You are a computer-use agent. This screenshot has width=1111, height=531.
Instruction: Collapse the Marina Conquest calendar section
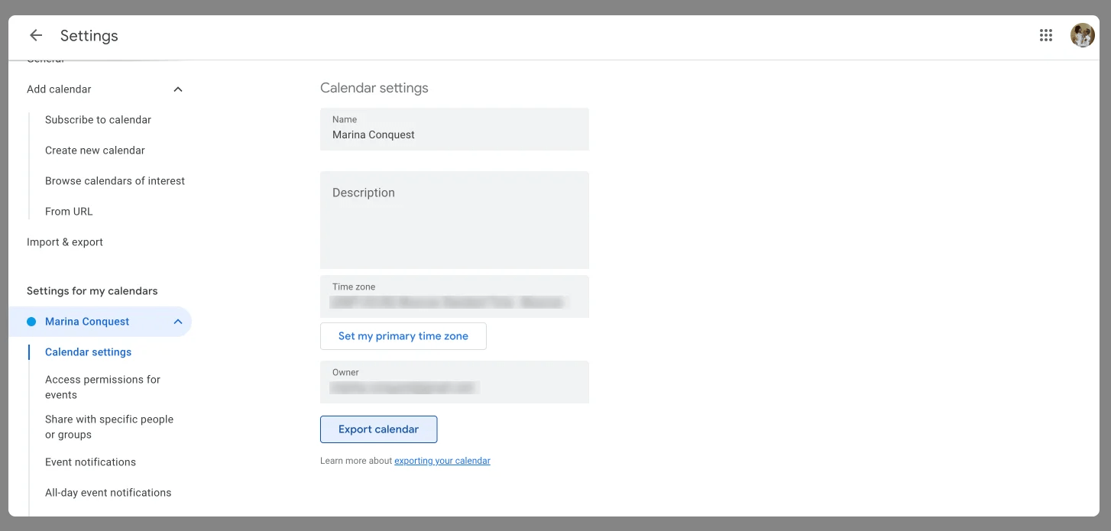(178, 322)
